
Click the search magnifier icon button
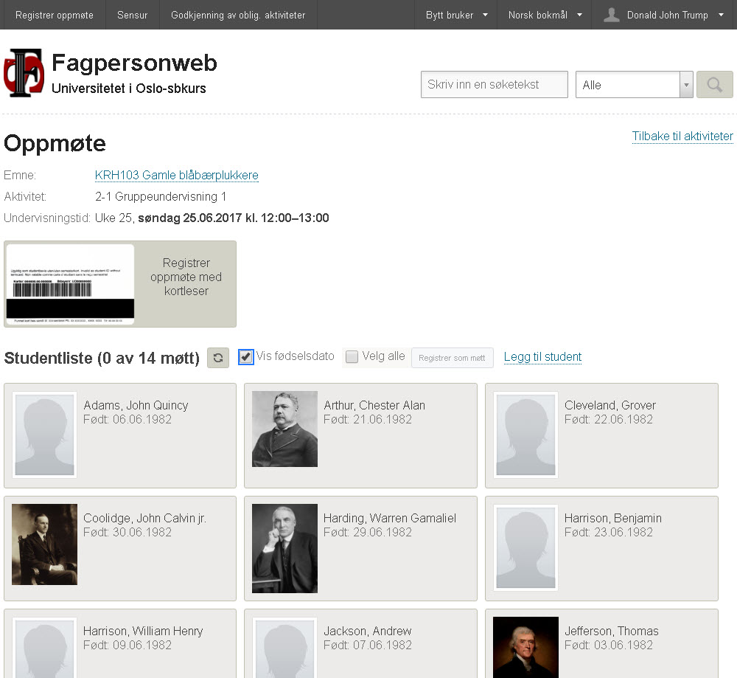(x=714, y=85)
